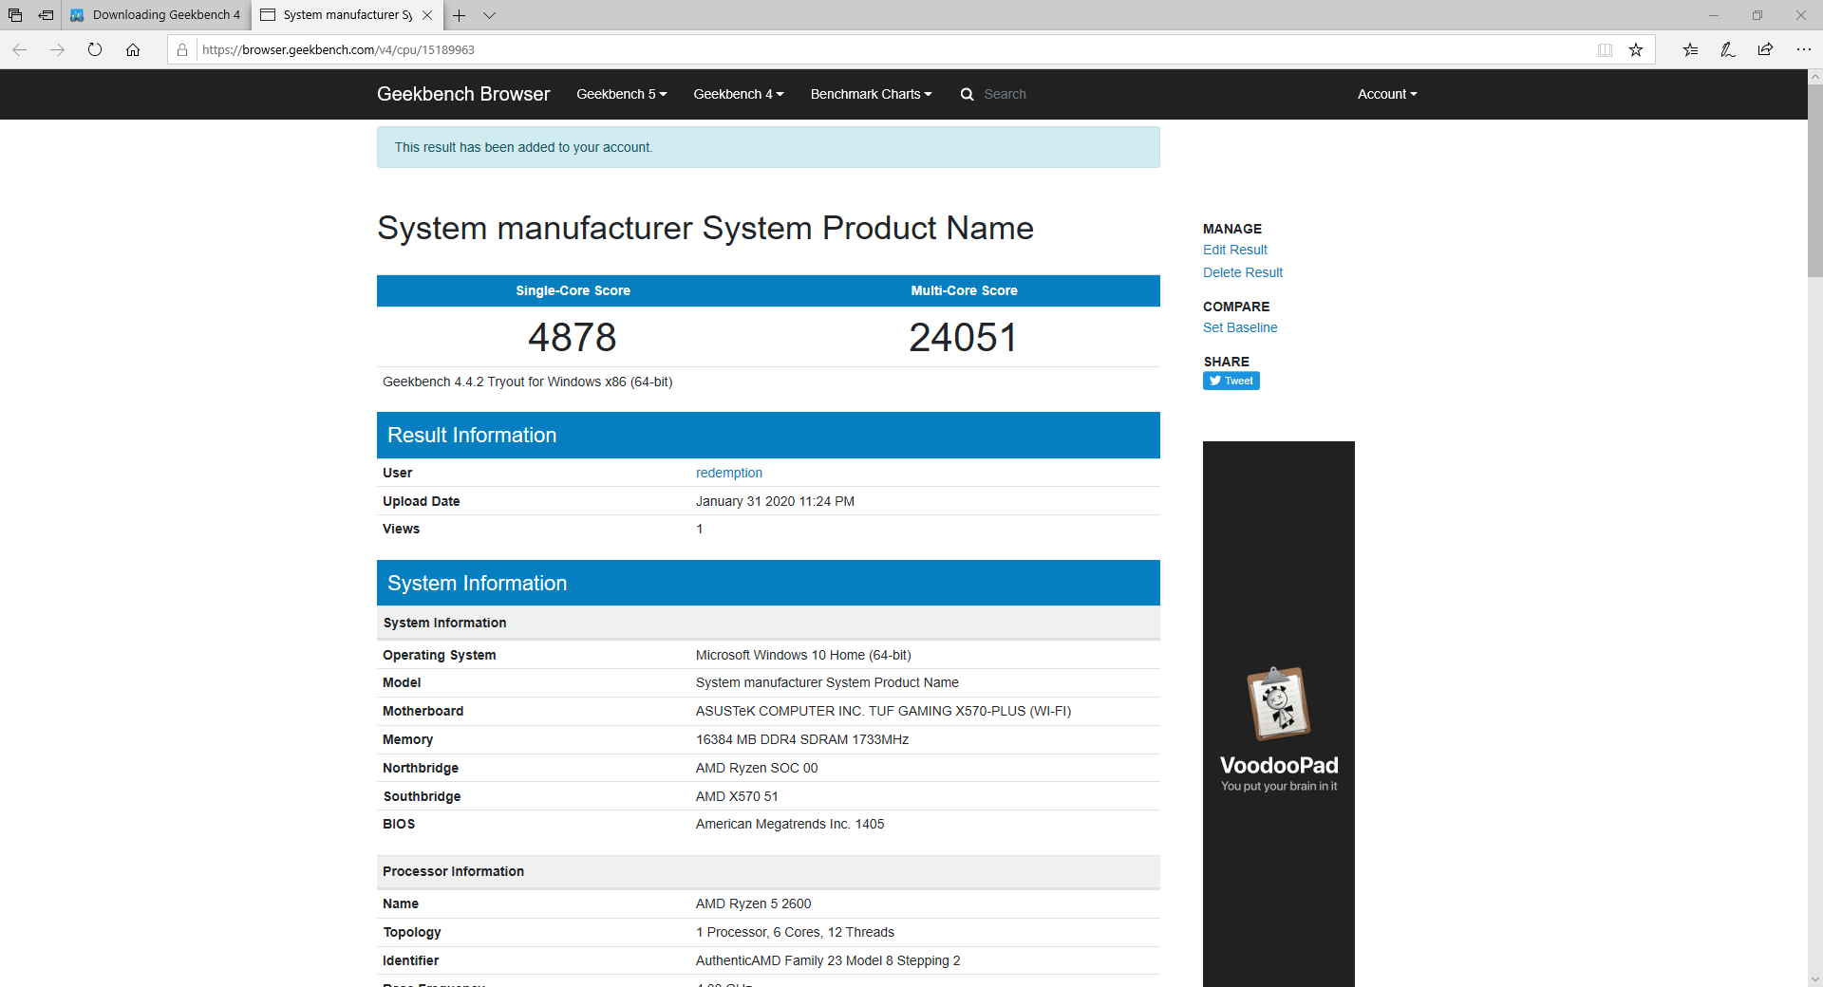This screenshot has width=1823, height=987.
Task: Click the 16384 MB DDR4 memory value
Action: [x=801, y=739]
